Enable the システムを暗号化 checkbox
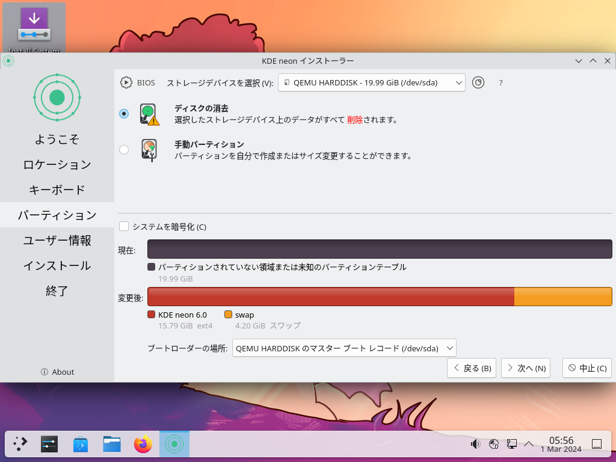 point(124,226)
